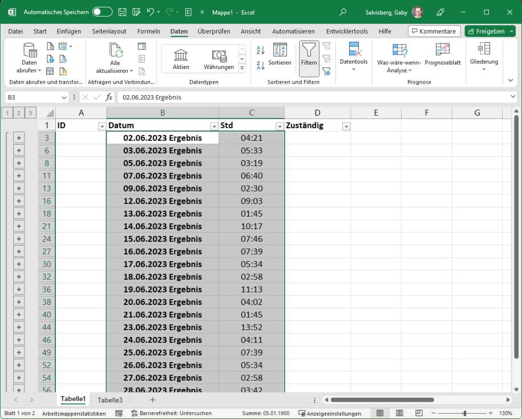Select the Aktien data type
Screen dimensions: 522x419
coord(181,59)
